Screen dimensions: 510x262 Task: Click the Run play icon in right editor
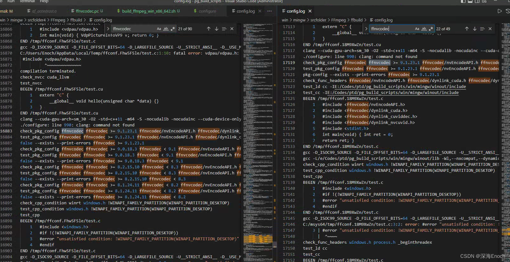[500, 11]
